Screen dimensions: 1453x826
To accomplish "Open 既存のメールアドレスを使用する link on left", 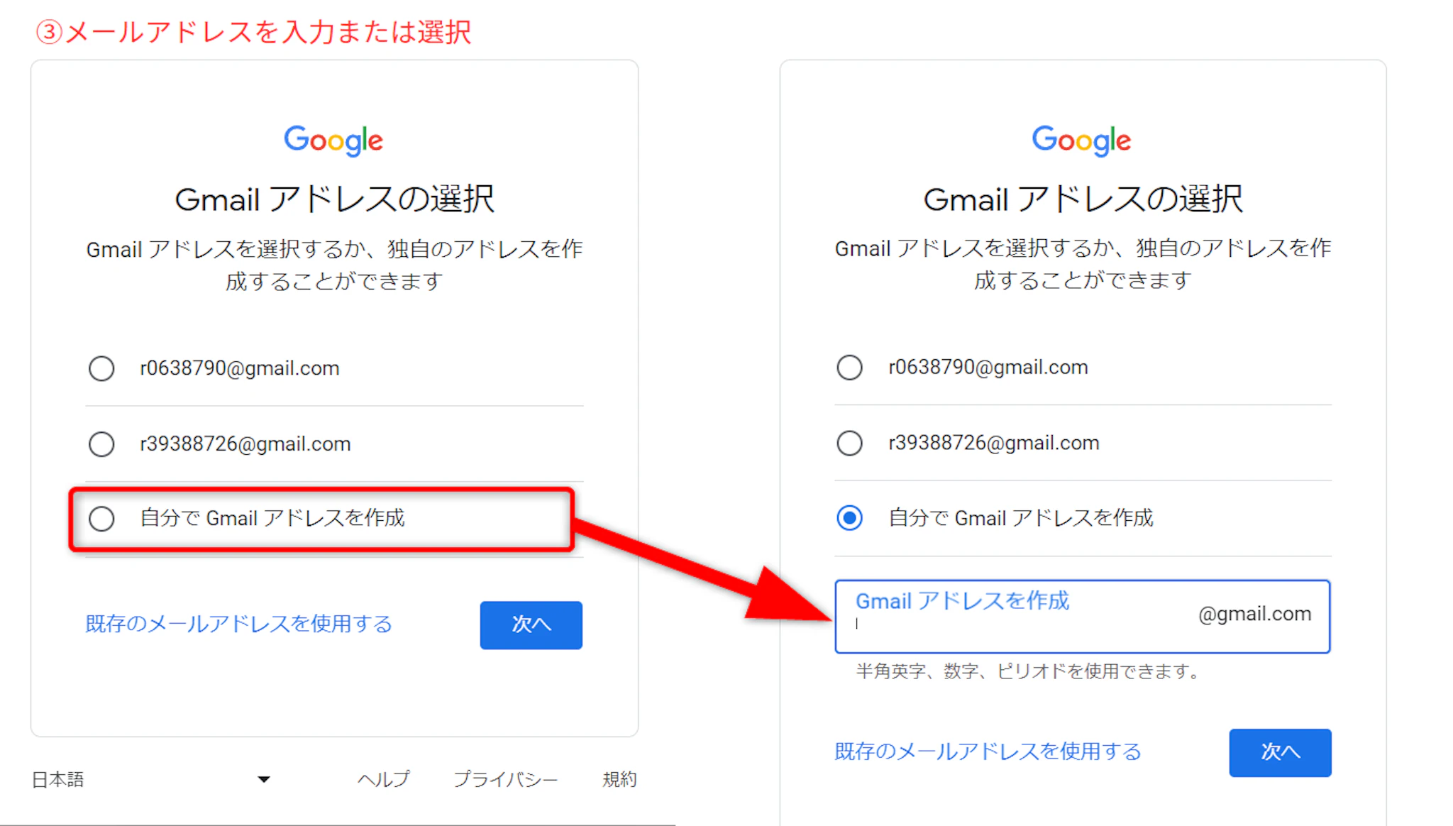I will [x=238, y=624].
